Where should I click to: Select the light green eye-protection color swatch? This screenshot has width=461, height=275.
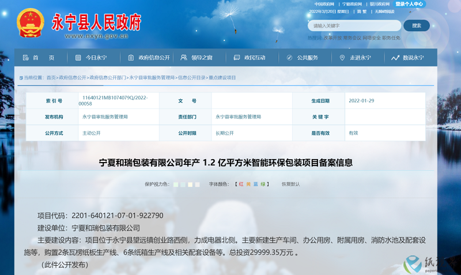click(176, 184)
